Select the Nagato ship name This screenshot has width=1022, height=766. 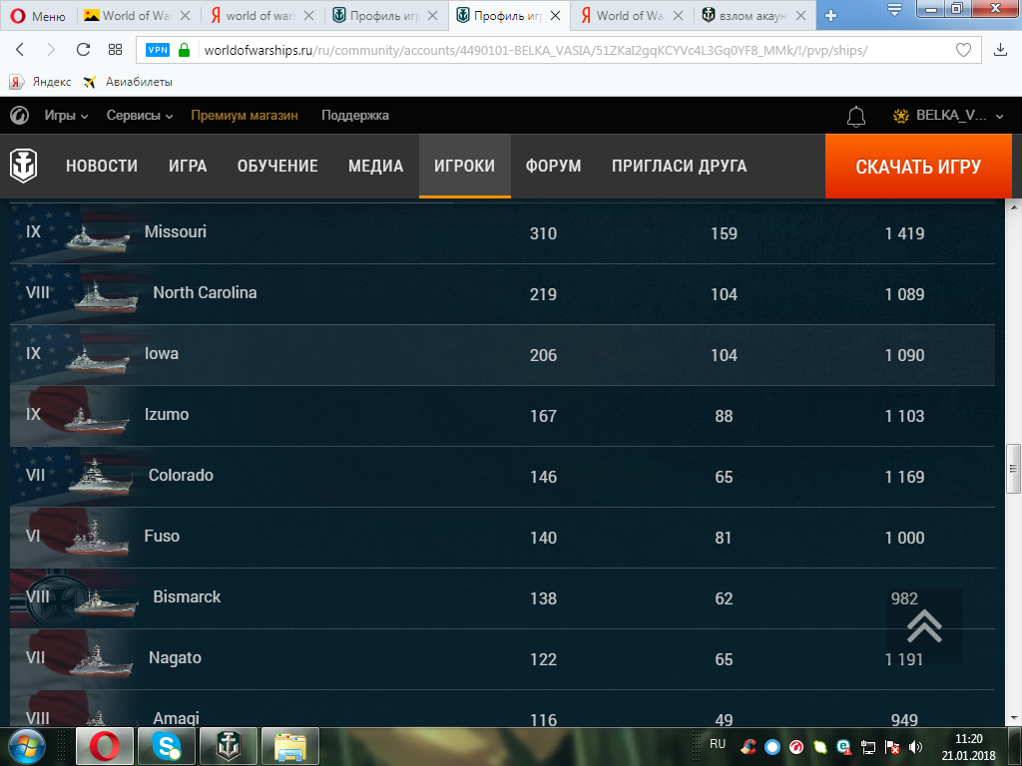[x=175, y=658]
